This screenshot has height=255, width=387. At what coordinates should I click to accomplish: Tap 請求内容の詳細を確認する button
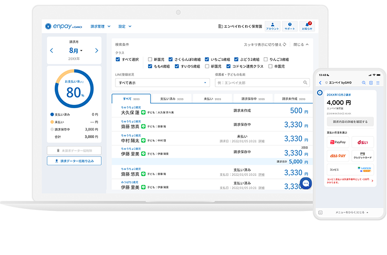click(350, 122)
